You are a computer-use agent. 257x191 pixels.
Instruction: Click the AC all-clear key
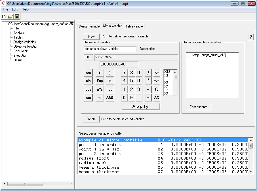pyautogui.click(x=157, y=98)
